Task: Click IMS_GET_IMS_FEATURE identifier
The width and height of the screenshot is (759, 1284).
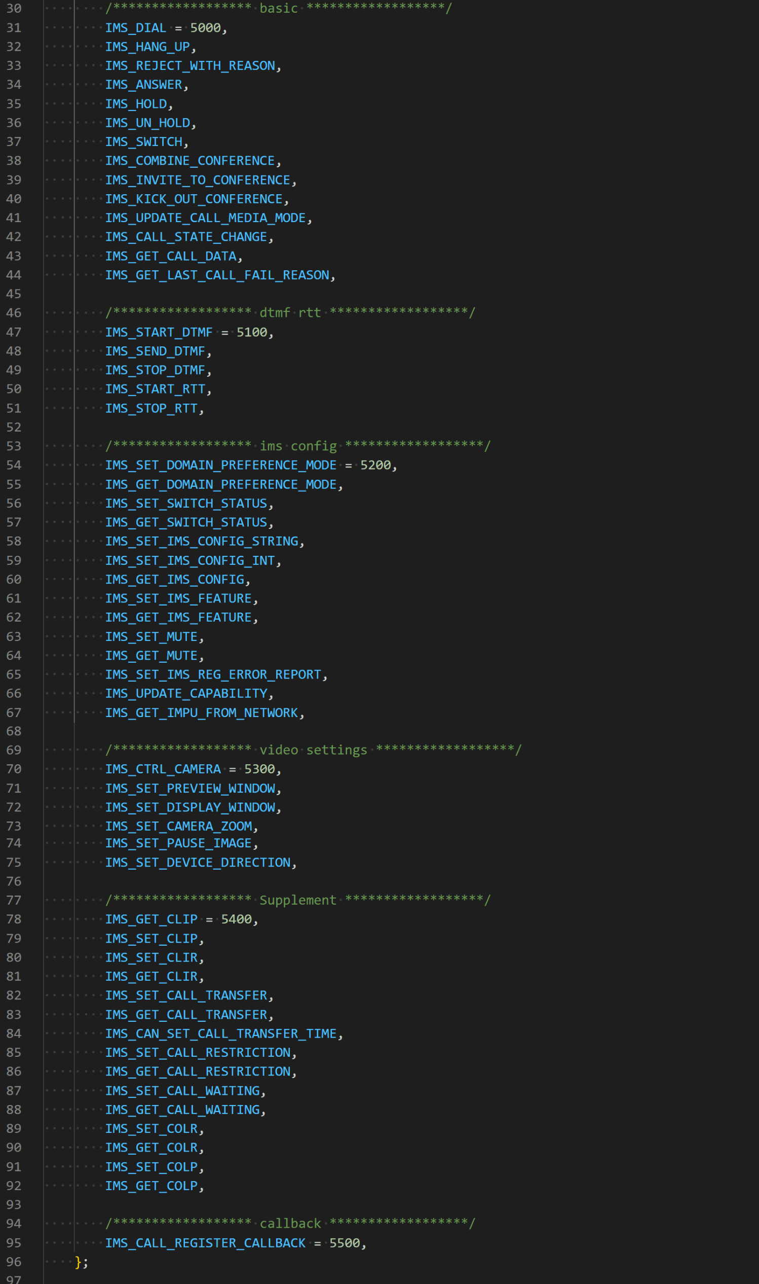Action: pos(178,618)
